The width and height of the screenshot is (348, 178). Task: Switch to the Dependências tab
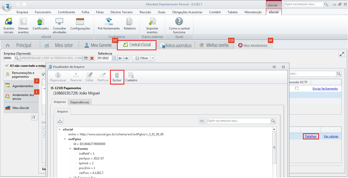80,102
